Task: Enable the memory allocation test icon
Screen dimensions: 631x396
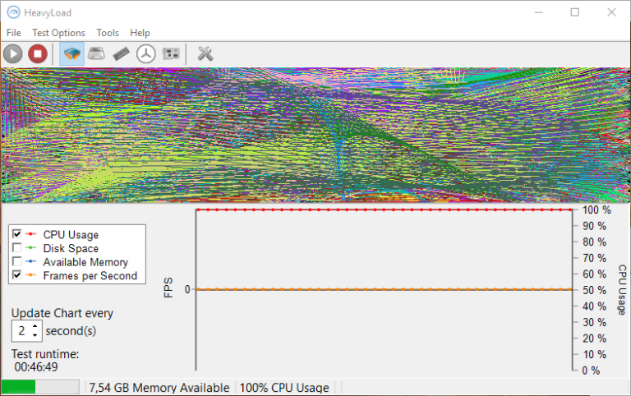Action: [122, 54]
